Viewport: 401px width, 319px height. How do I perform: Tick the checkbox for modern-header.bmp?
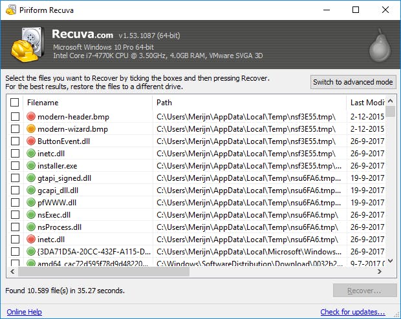coord(14,117)
